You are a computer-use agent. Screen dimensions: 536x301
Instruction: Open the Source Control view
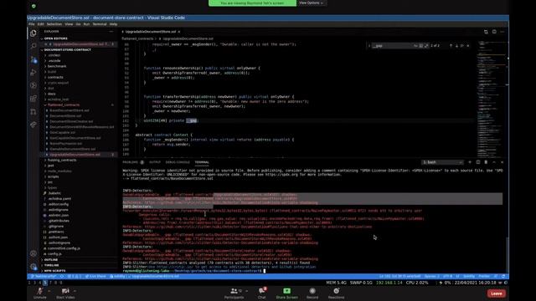[x=33, y=59]
